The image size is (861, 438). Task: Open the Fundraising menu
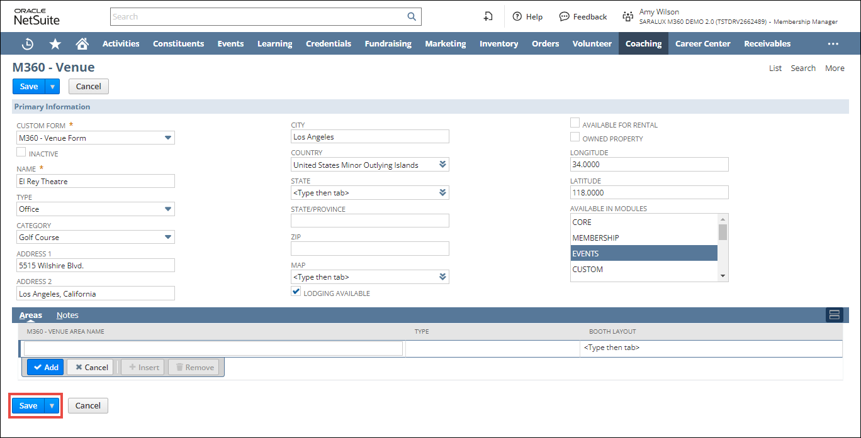(388, 44)
